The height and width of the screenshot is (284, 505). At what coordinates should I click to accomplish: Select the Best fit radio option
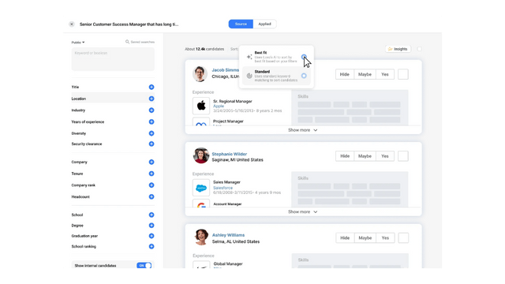[304, 57]
